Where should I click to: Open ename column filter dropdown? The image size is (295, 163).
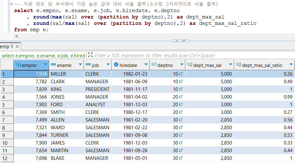coord(80,64)
